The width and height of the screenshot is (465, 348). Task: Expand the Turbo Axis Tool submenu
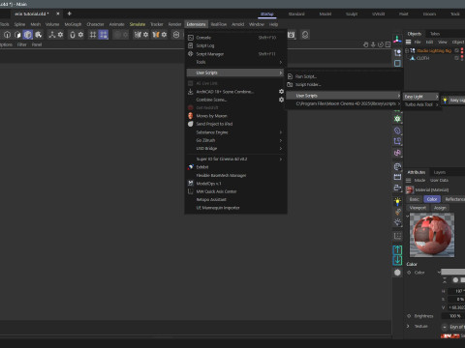click(x=421, y=104)
